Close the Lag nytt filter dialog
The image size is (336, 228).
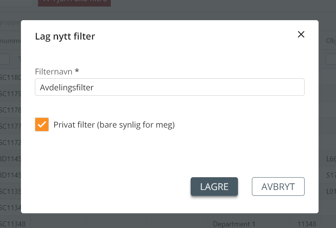pos(301,35)
